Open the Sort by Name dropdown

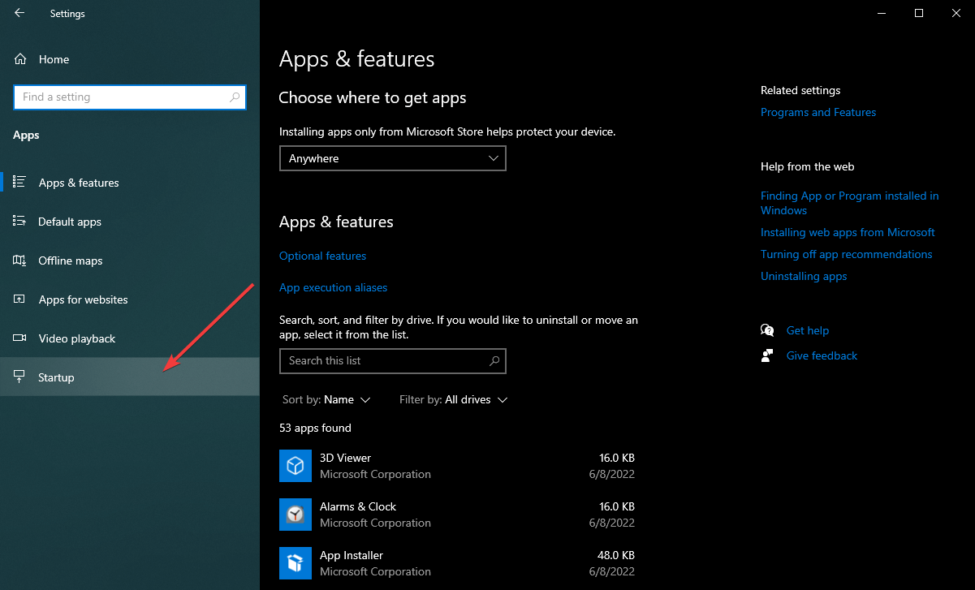326,399
